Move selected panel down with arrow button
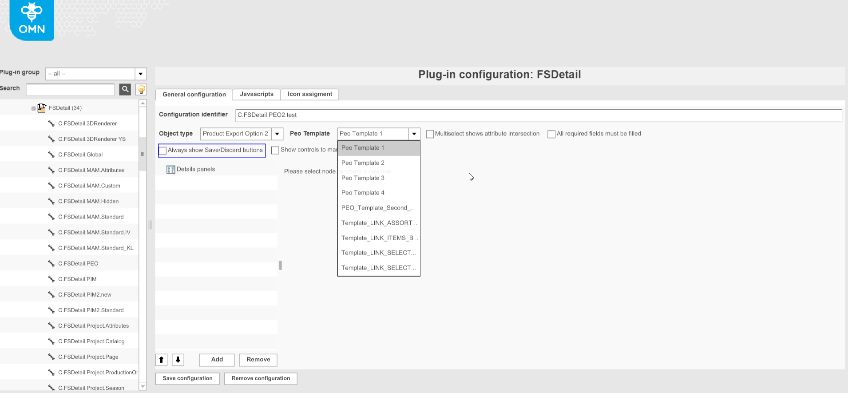Image resolution: width=848 pixels, height=393 pixels. click(178, 360)
